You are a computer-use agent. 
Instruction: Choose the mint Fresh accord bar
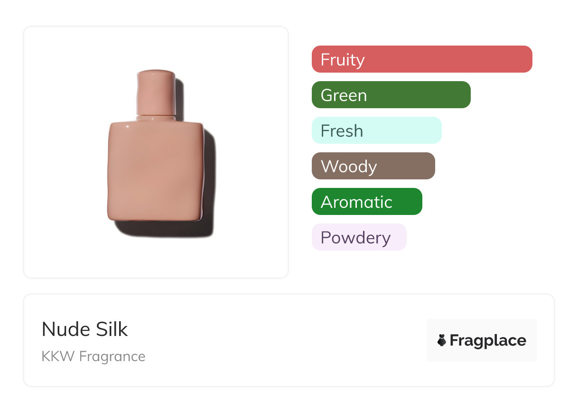coord(376,130)
